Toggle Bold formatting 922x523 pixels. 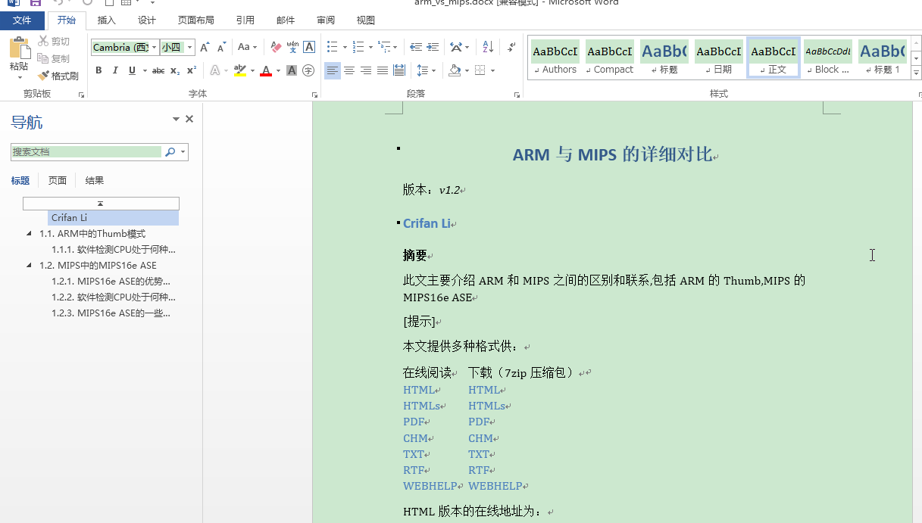pos(98,70)
